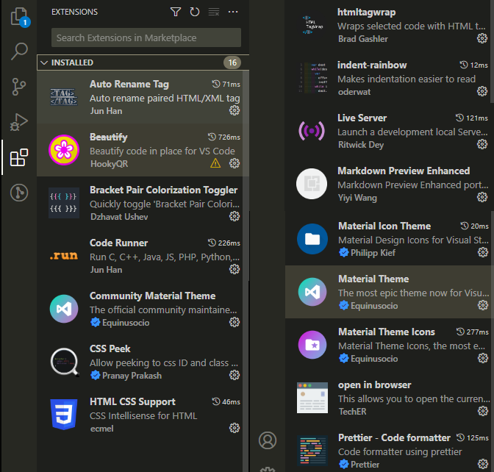Click the Material Icon Theme folder logo

[312, 239]
